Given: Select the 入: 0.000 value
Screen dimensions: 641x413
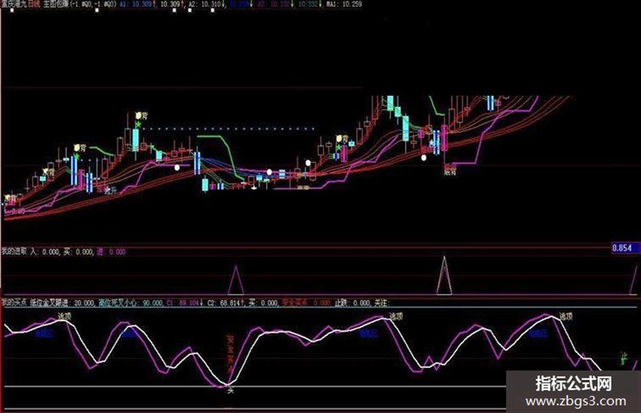Looking at the screenshot, I should tap(45, 252).
